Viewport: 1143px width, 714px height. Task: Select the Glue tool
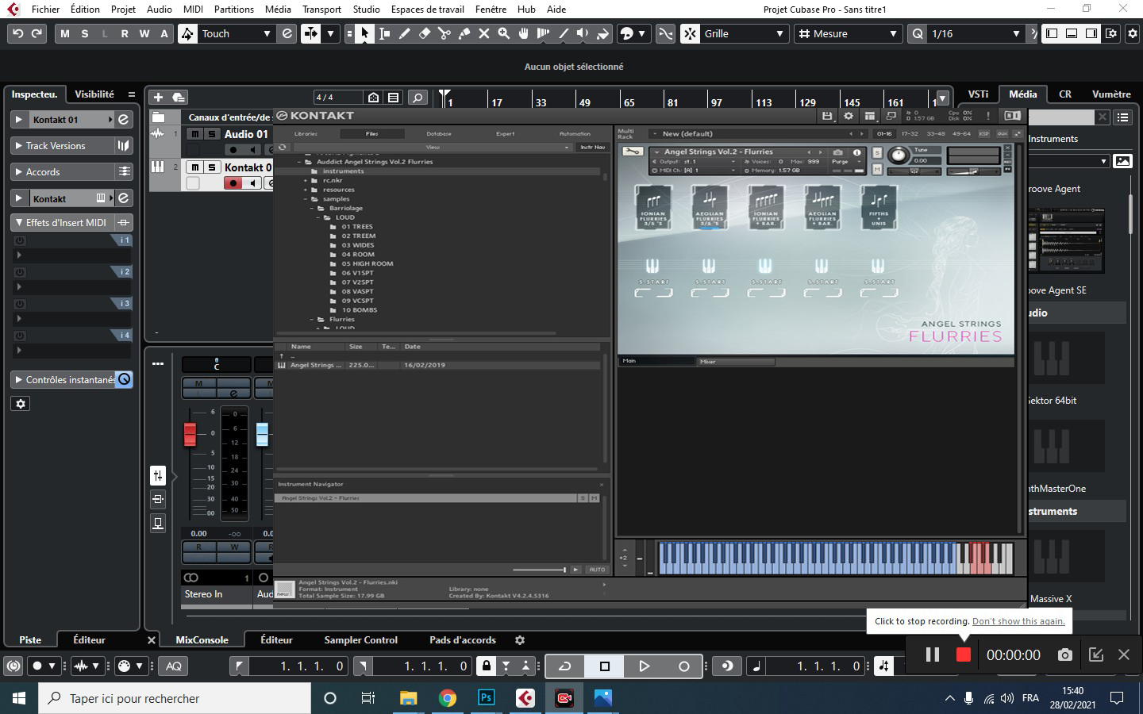click(464, 33)
